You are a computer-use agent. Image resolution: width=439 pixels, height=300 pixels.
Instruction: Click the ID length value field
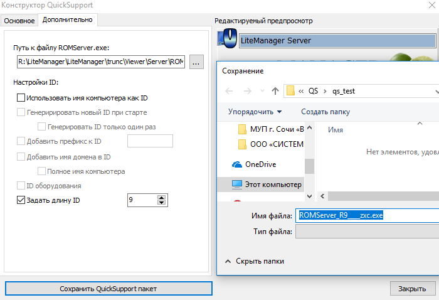tap(142, 200)
